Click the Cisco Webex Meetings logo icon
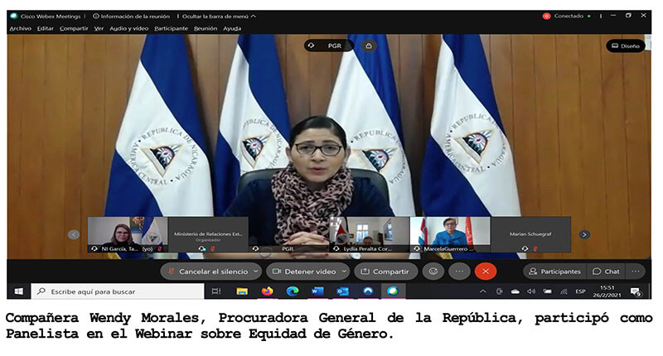This screenshot has width=663, height=356. tap(13, 16)
